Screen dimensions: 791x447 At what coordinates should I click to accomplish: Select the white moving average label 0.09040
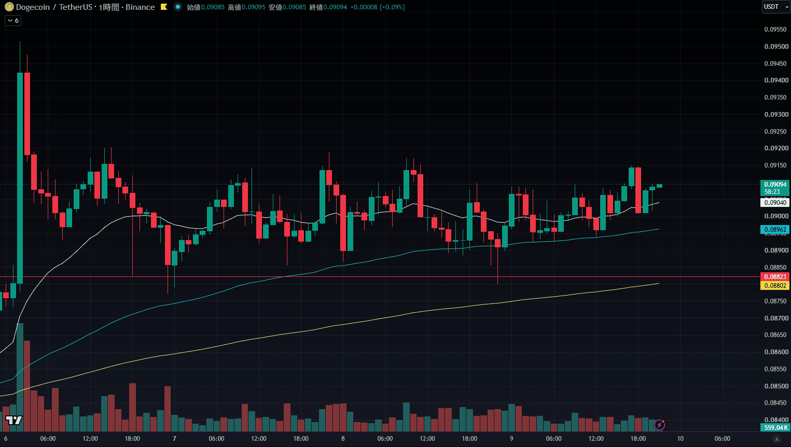pyautogui.click(x=775, y=203)
